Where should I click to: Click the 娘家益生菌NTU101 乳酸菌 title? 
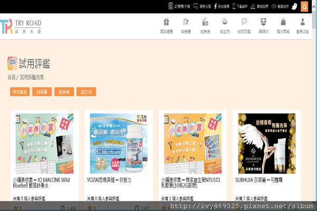pyautogui.click(x=191, y=183)
